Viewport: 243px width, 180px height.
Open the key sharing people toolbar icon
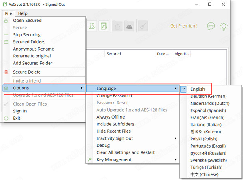(x=92, y=26)
